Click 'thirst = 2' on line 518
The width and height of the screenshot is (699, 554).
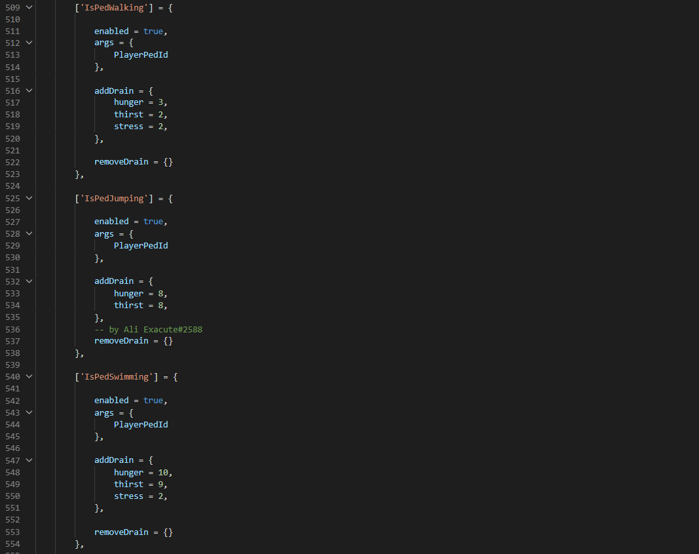coord(138,115)
